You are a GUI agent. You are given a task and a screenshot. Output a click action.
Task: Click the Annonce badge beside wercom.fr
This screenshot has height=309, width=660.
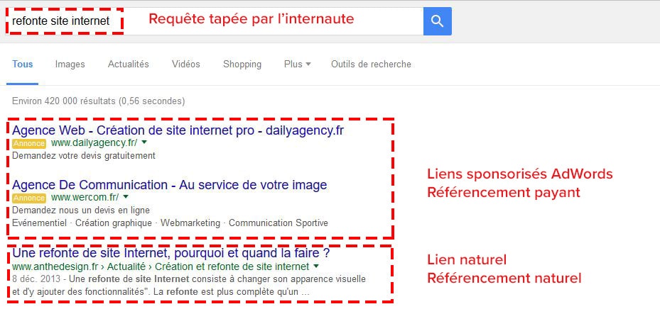pyautogui.click(x=28, y=197)
